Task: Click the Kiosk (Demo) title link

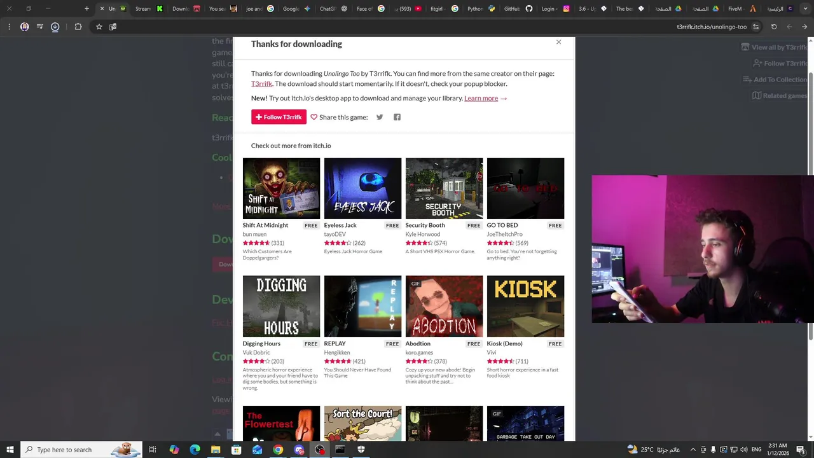Action: (504, 343)
